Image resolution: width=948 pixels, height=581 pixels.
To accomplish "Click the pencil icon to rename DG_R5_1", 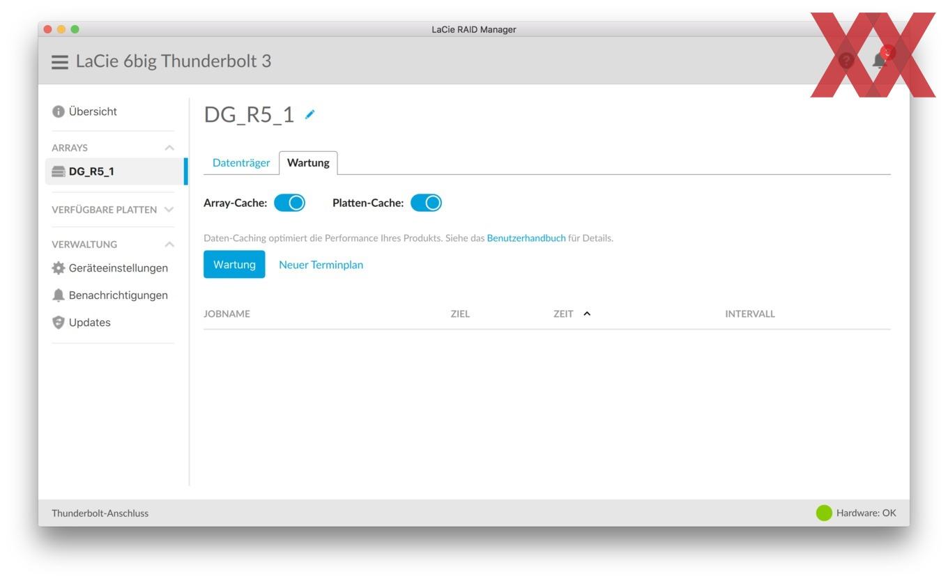I will point(310,114).
